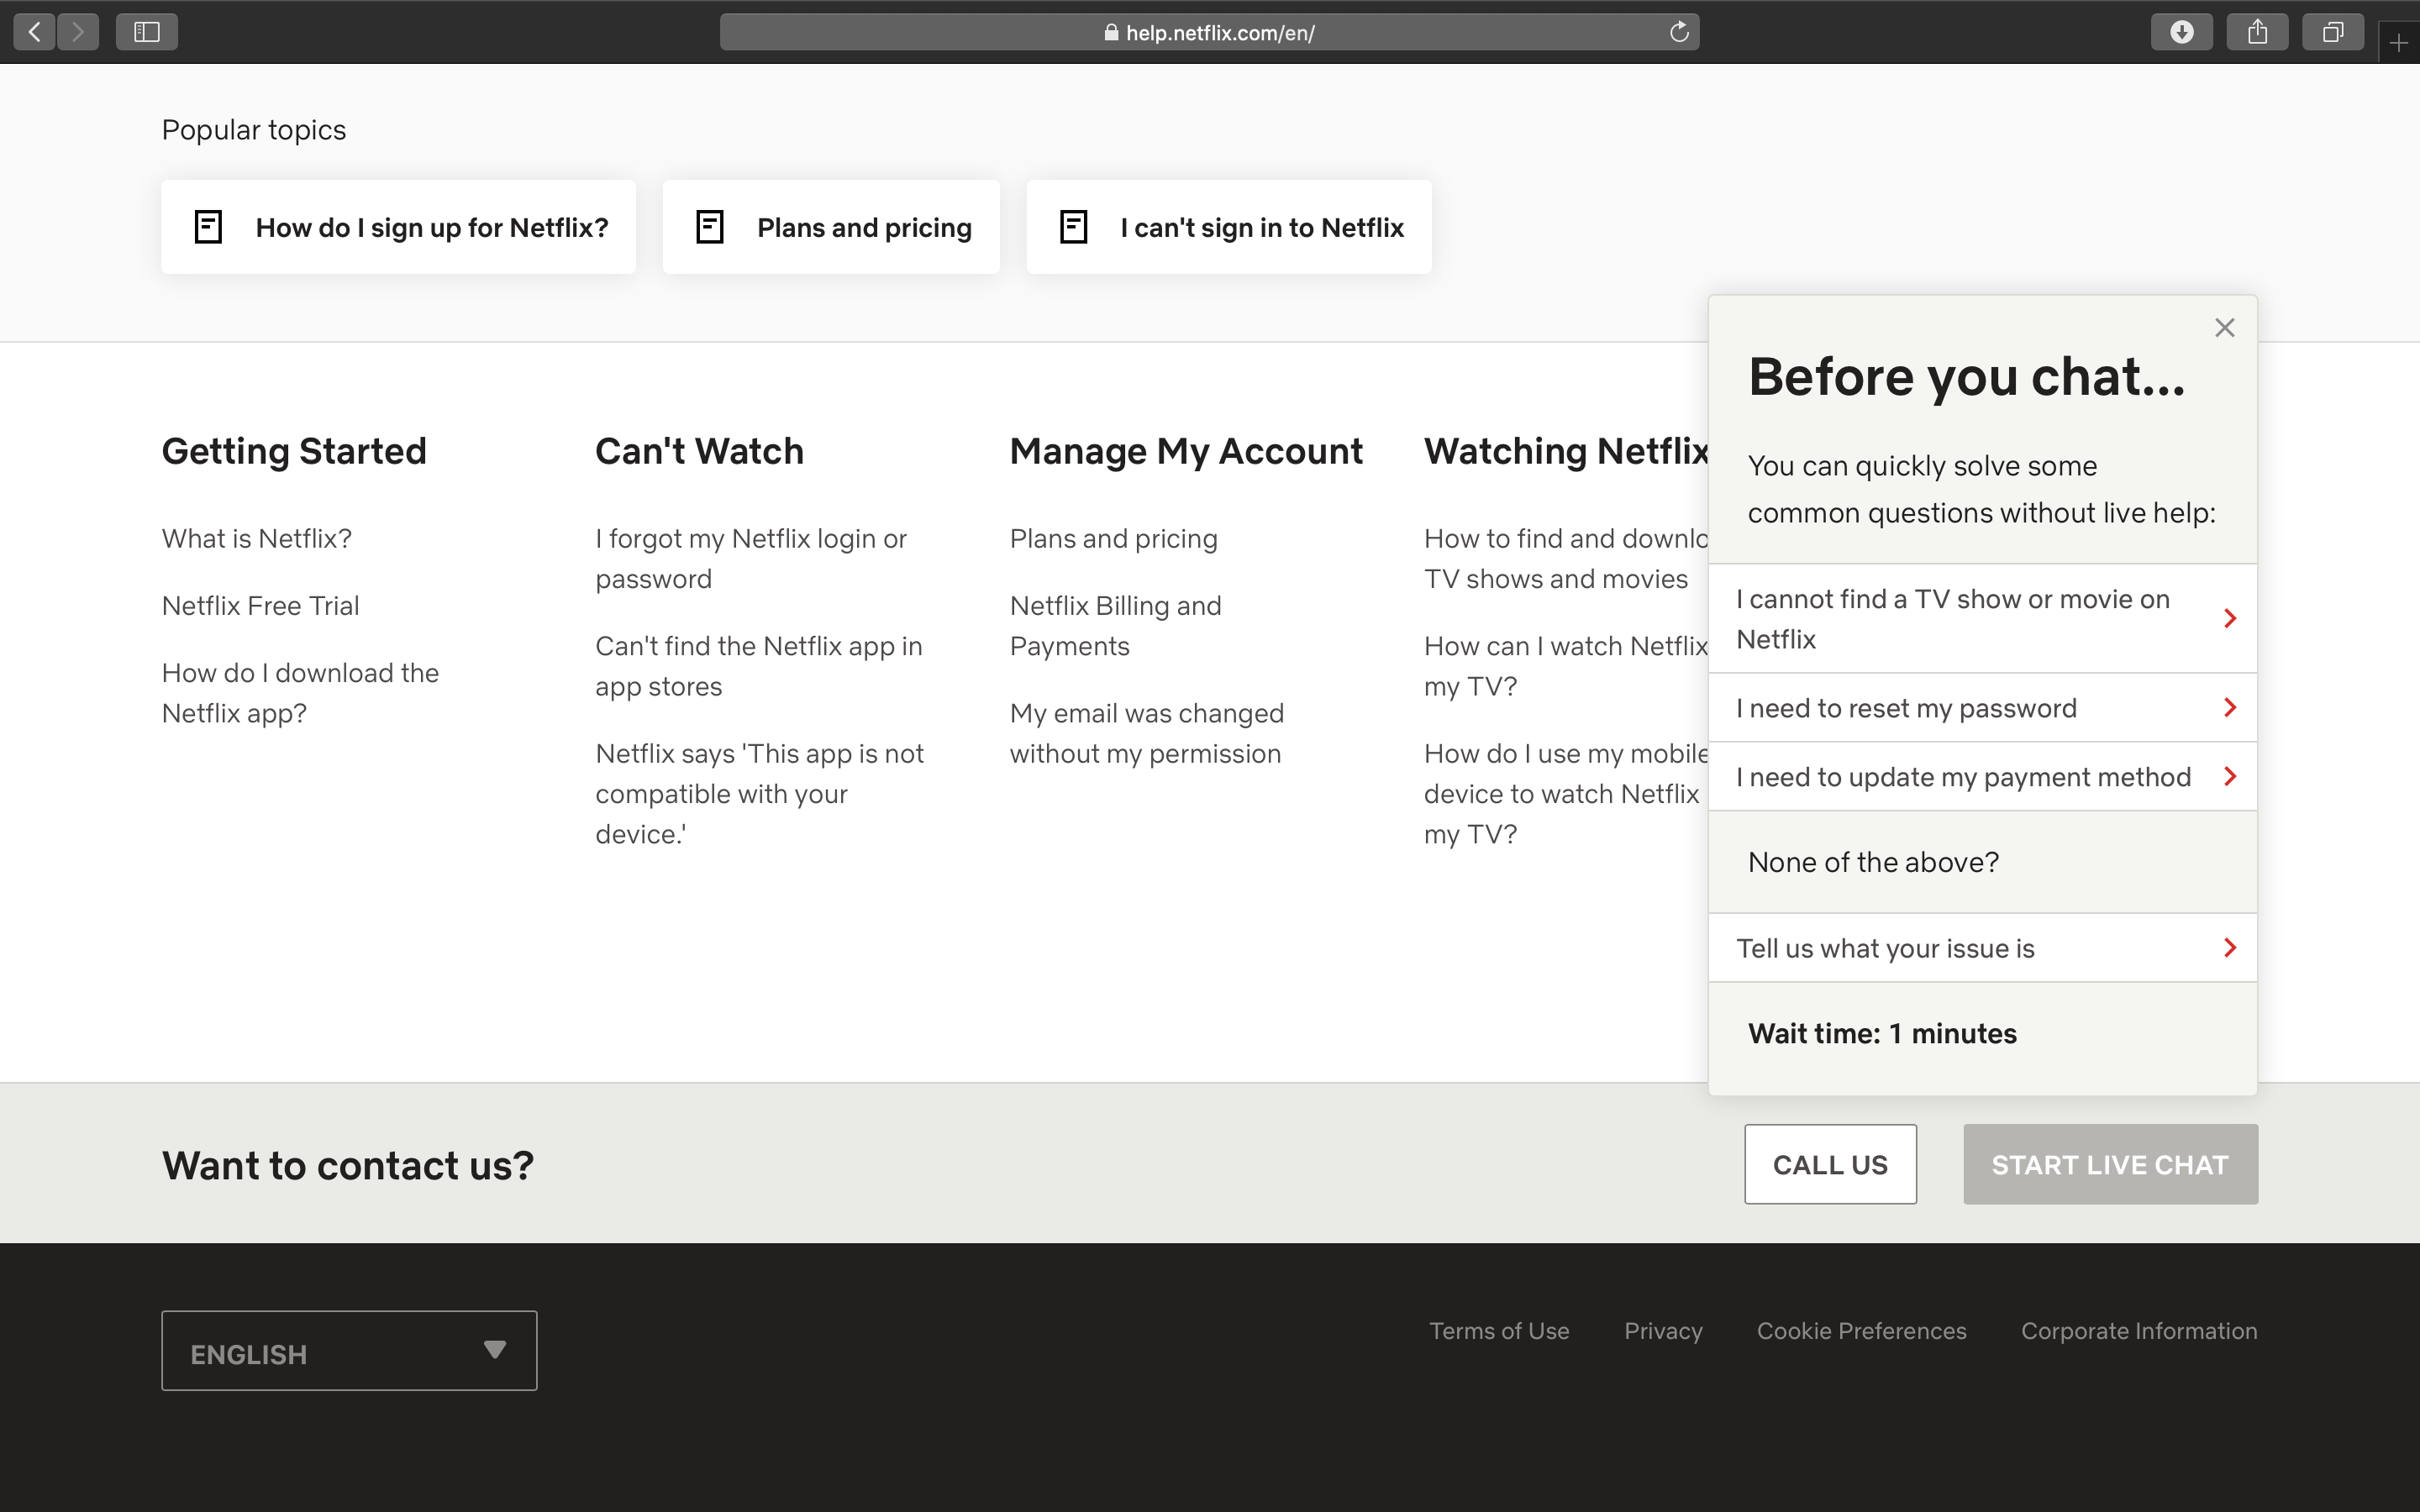Image resolution: width=2420 pixels, height=1512 pixels.
Task: Show all tabs overview icon
Action: point(2333,32)
